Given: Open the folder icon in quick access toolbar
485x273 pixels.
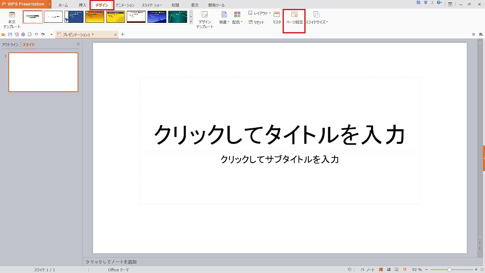Looking at the screenshot, I should coord(3,34).
